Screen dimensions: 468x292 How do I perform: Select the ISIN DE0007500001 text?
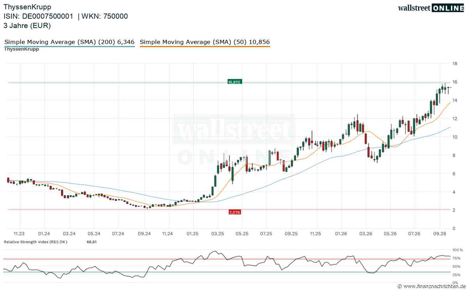click(38, 16)
